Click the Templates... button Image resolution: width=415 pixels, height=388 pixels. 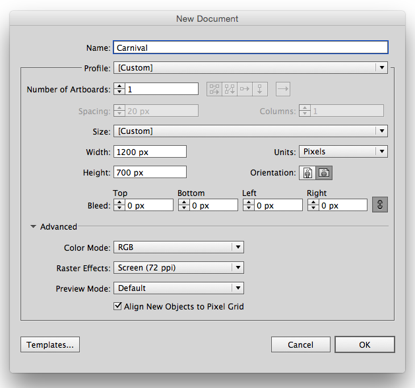click(x=51, y=344)
